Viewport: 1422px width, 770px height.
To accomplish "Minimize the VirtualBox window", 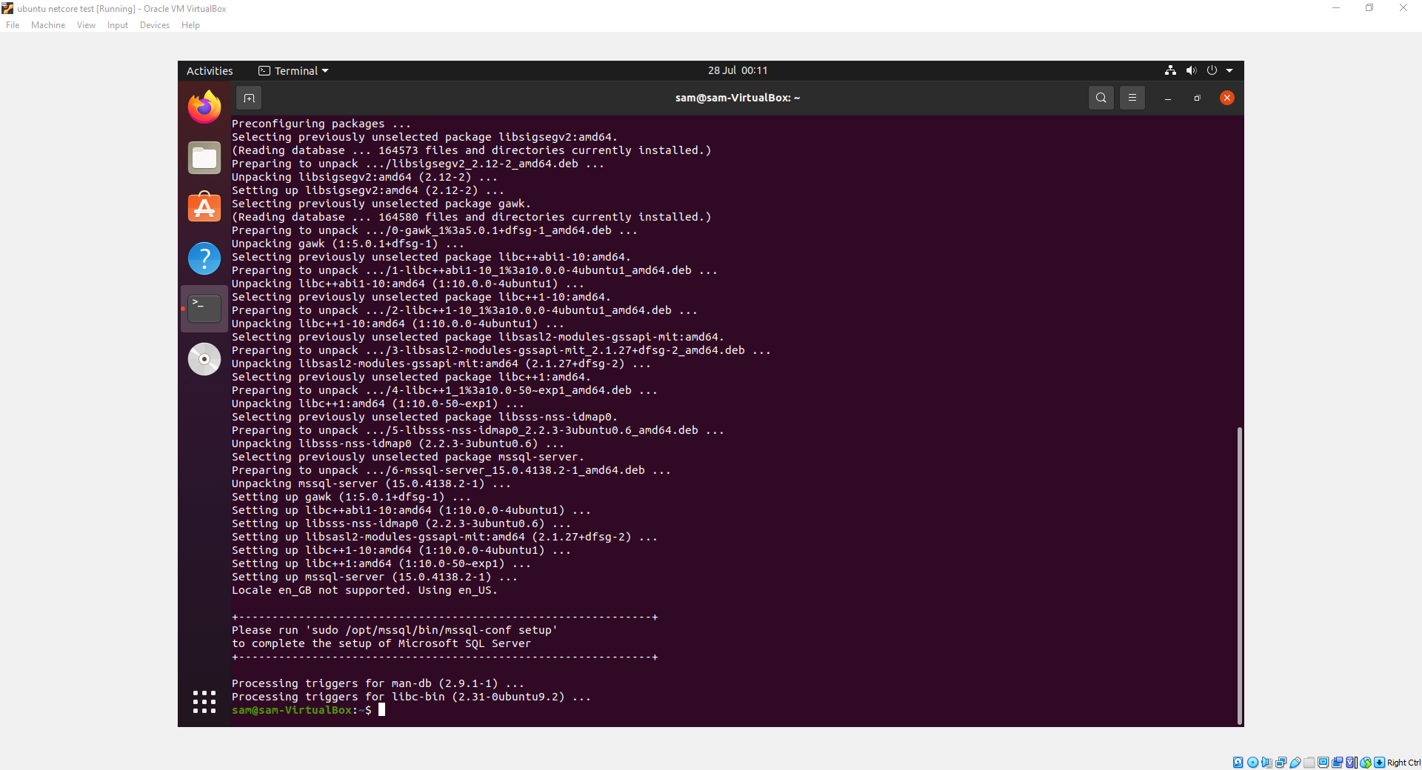I will pos(1336,8).
